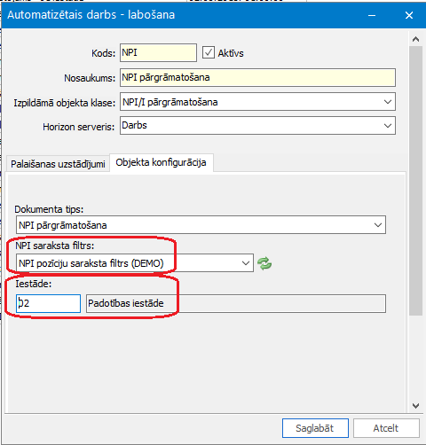Viewport: 426px width, 445px height.
Task: Select the Objekta konfigurācija tab
Action: click(x=162, y=162)
